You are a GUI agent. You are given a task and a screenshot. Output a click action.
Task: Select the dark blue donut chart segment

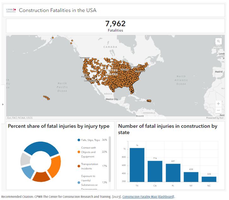click(40, 147)
